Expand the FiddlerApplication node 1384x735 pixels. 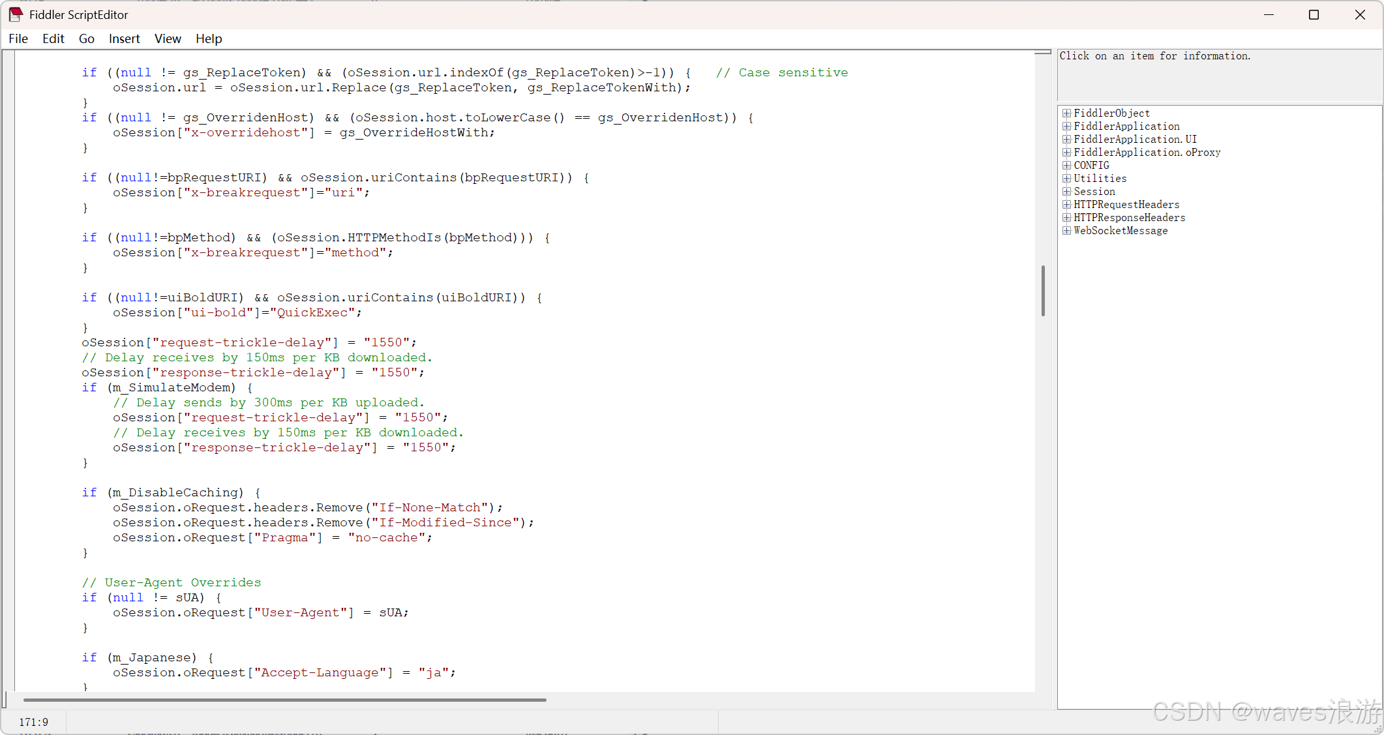[1066, 127]
